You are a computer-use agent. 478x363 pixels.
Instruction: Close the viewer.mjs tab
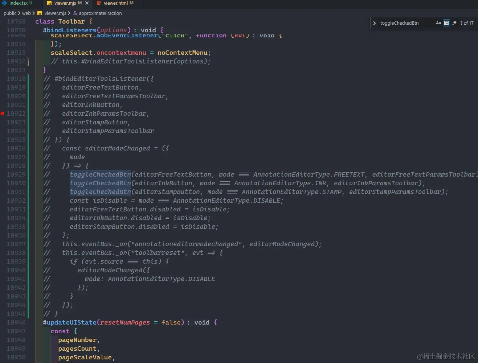tap(86, 3)
